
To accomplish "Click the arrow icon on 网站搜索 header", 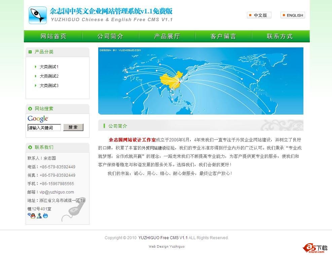I will point(30,109).
